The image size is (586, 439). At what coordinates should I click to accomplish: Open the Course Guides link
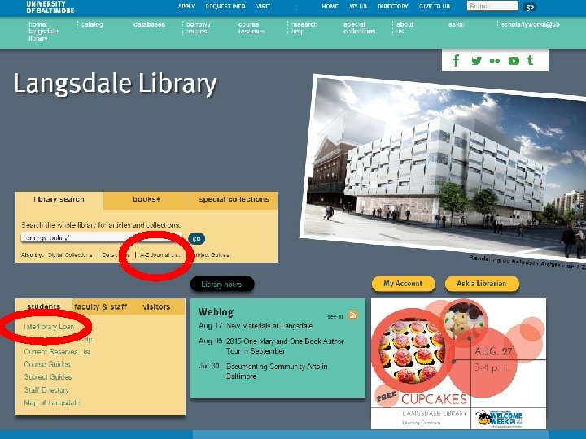click(47, 364)
